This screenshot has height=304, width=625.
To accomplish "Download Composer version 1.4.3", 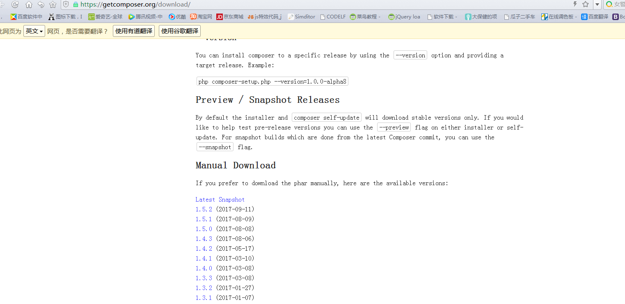I will tap(204, 239).
